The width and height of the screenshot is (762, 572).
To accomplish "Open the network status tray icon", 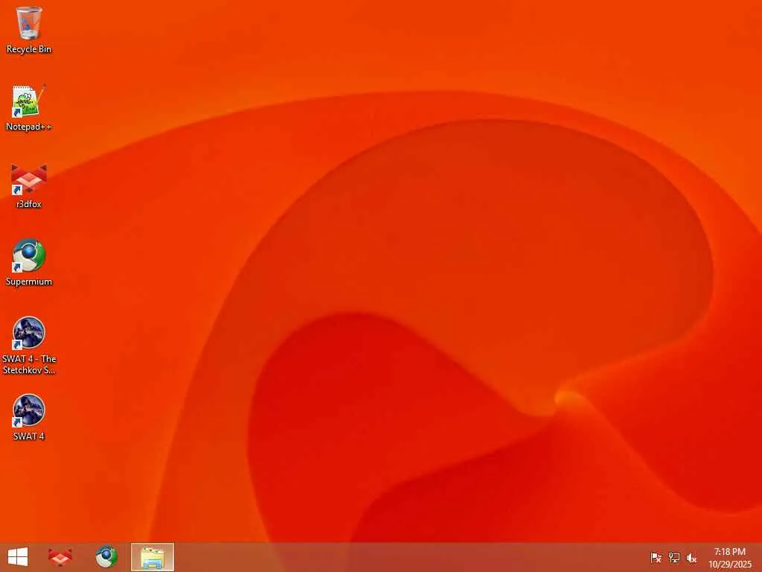I will [x=673, y=557].
